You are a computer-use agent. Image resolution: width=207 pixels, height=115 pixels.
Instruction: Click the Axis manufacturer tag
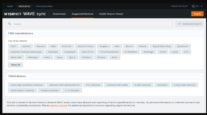click(x=117, y=46)
